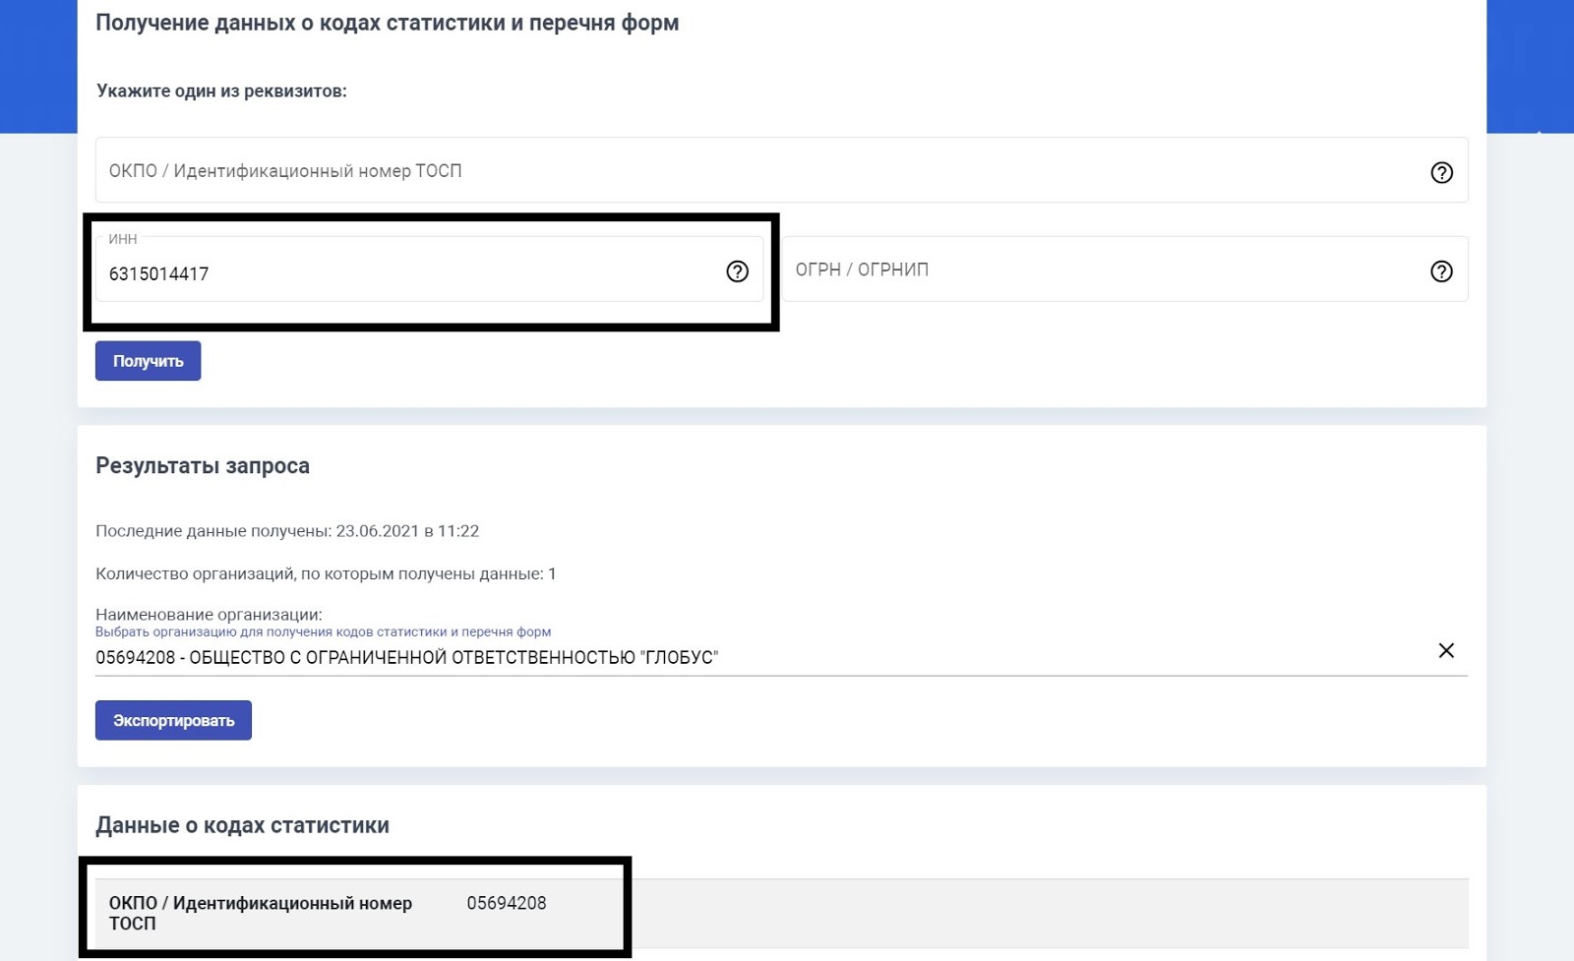This screenshot has height=961, width=1574.
Task: Click the Количество организаций count line
Action: tap(326, 573)
